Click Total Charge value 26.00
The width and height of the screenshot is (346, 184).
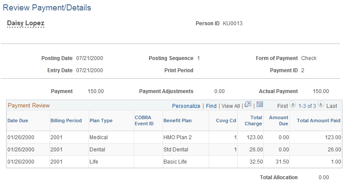256,150
